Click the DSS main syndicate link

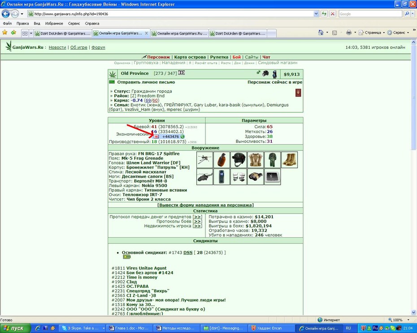coord(188,252)
